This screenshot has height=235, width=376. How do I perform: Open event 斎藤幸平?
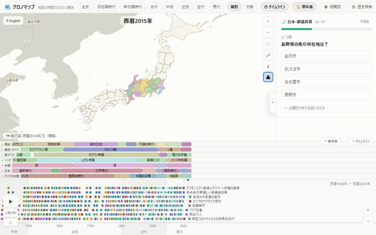point(196,206)
